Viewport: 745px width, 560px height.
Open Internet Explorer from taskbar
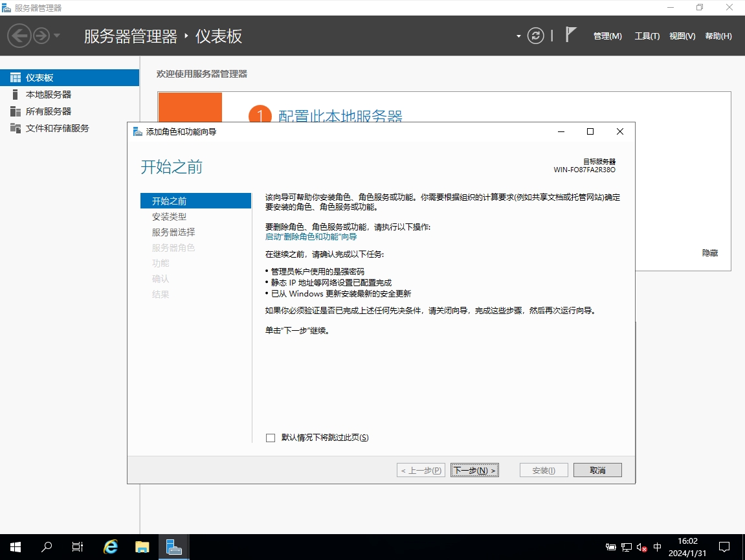click(111, 547)
